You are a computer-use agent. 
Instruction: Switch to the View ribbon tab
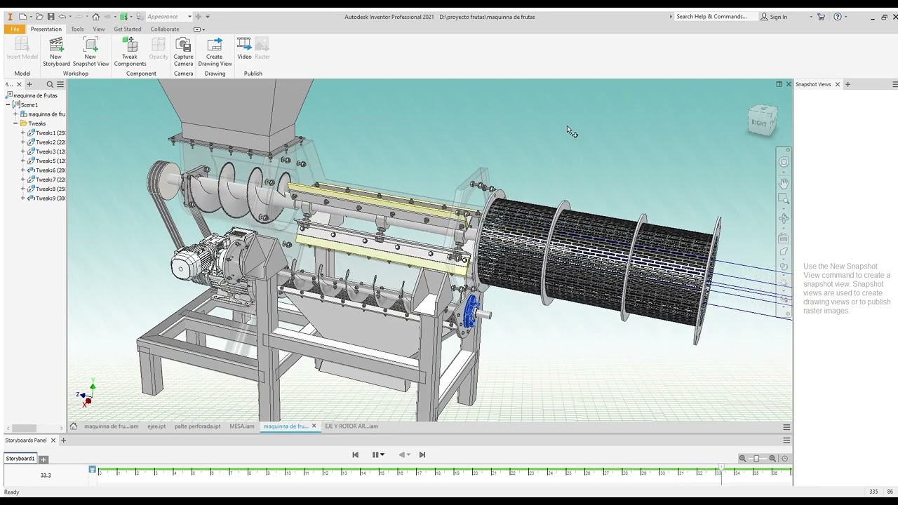click(x=99, y=29)
